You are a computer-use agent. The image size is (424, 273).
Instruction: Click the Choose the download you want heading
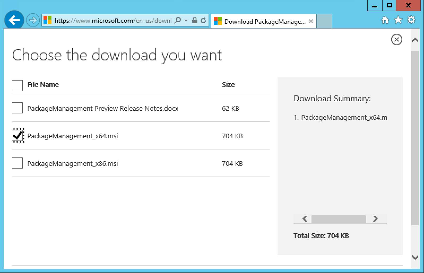coord(117,55)
